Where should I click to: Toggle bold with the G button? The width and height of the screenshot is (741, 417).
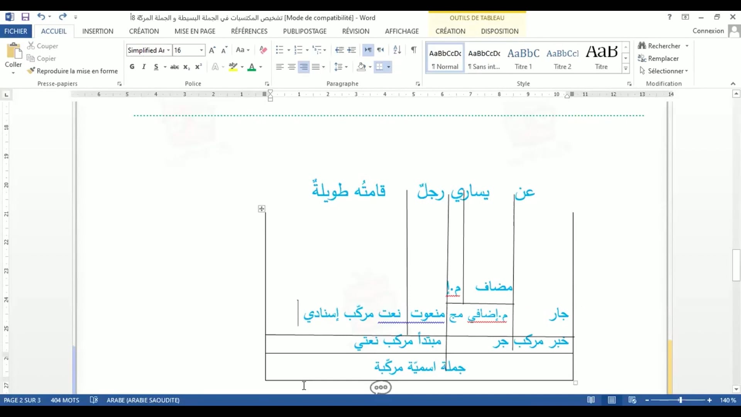click(132, 67)
